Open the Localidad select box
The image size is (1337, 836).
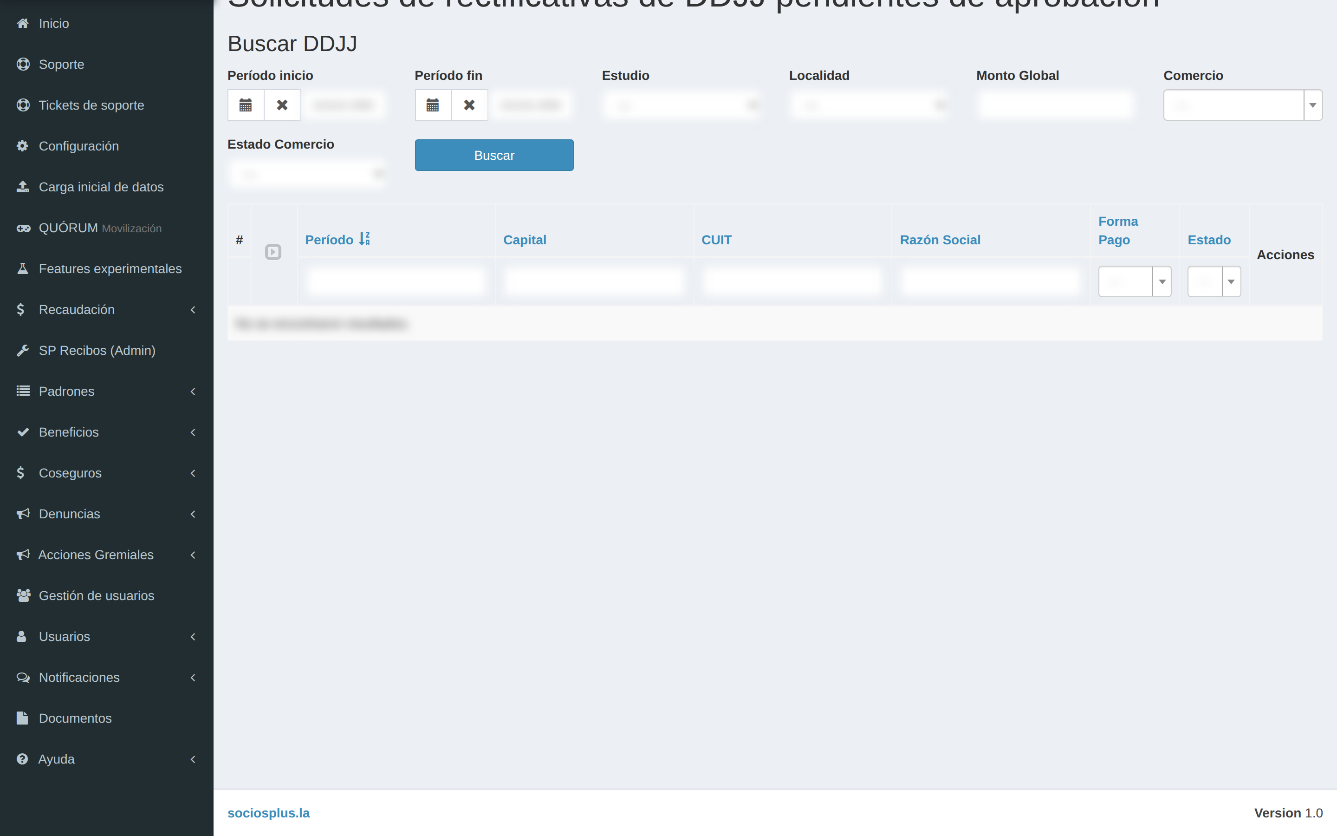pos(868,105)
